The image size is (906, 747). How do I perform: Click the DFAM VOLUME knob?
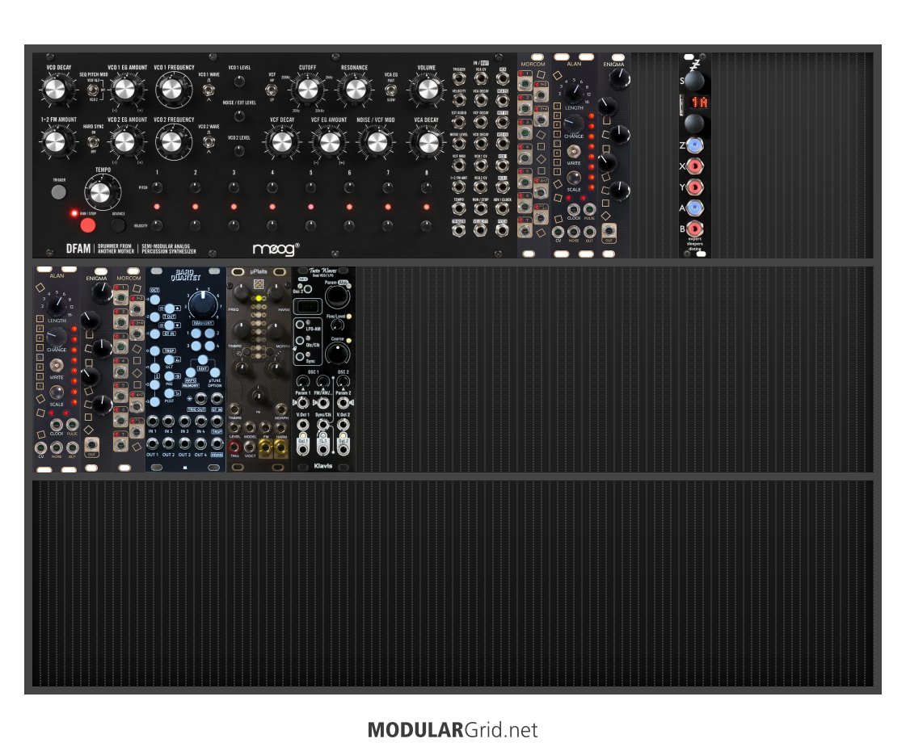[428, 90]
